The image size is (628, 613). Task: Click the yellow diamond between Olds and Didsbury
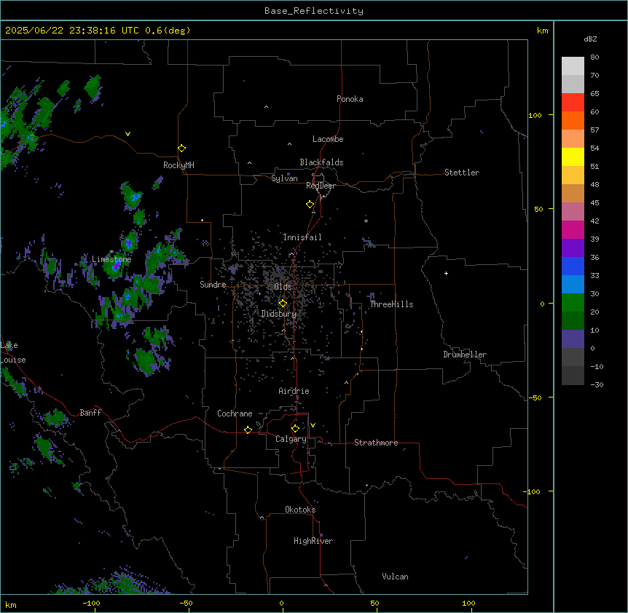coord(283,304)
